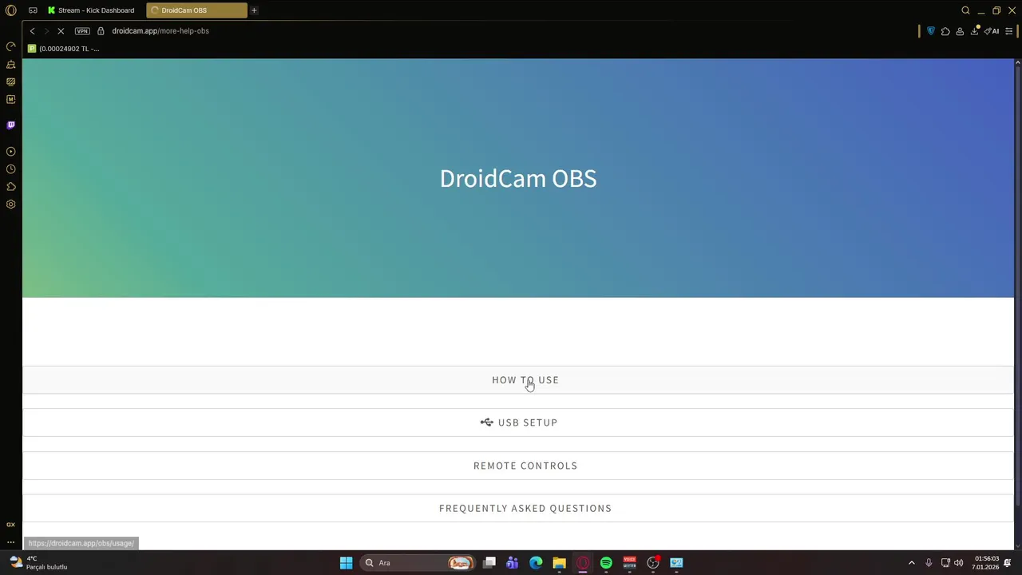Show hidden system tray icons

coord(911,563)
